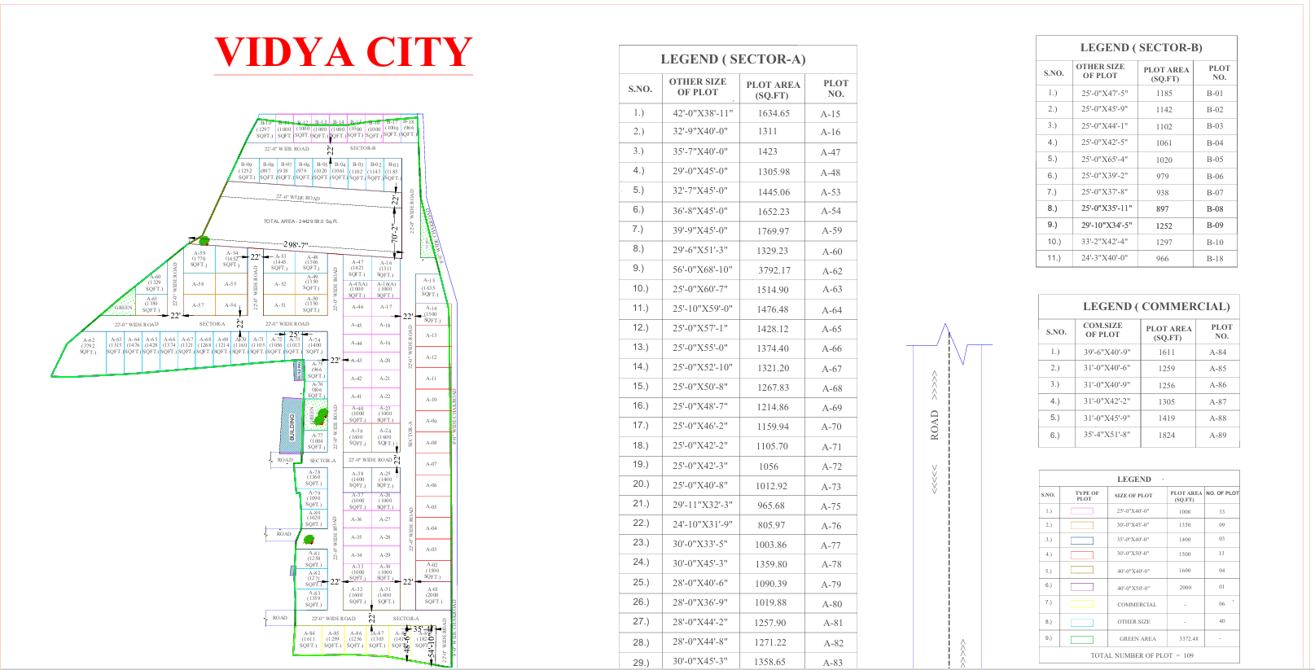Pick the green GREEN AREA legend swatch

1081,639
